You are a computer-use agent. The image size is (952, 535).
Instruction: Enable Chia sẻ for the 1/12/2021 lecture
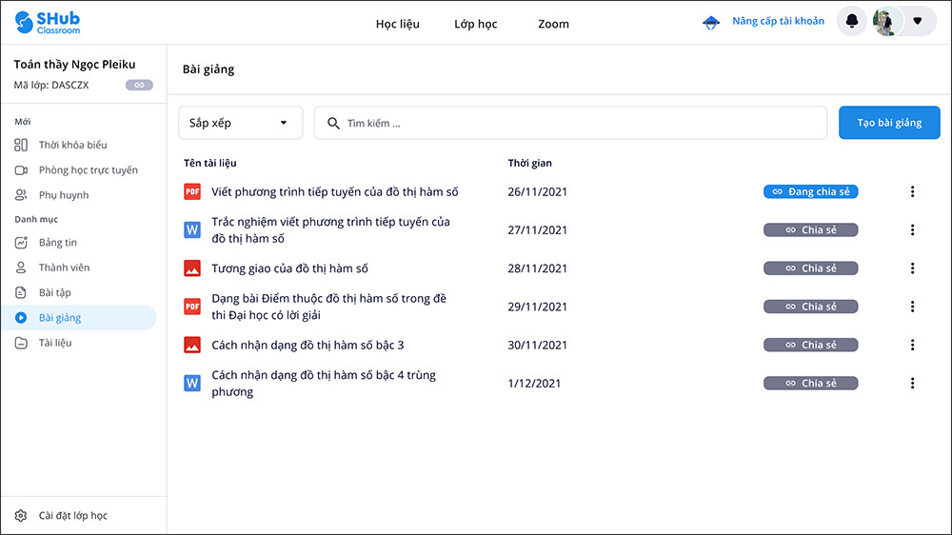click(810, 384)
